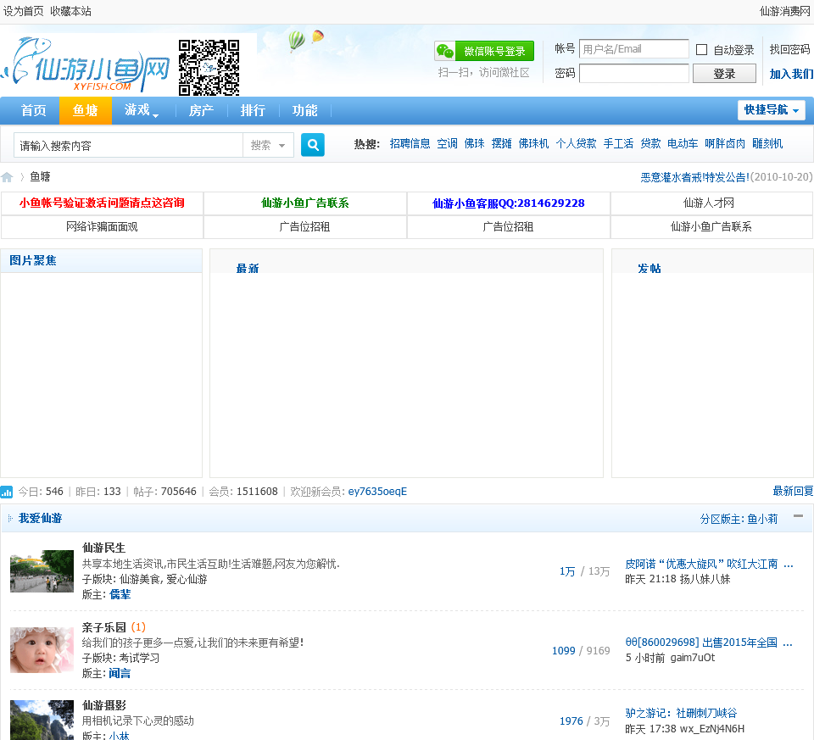Open sub-forum 仙游美食
814x740 pixels.
pos(140,579)
